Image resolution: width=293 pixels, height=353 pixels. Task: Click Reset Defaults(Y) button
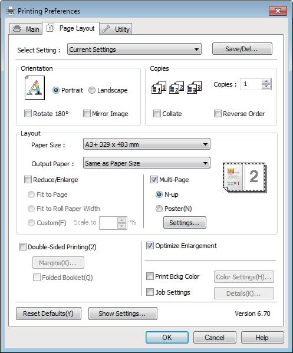[x=49, y=314]
